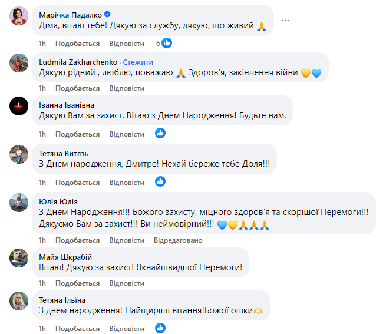Screen dimensions: 386x334
Task: Open Майя Шкрабій's profile picture
Action: pyautogui.click(x=19, y=258)
